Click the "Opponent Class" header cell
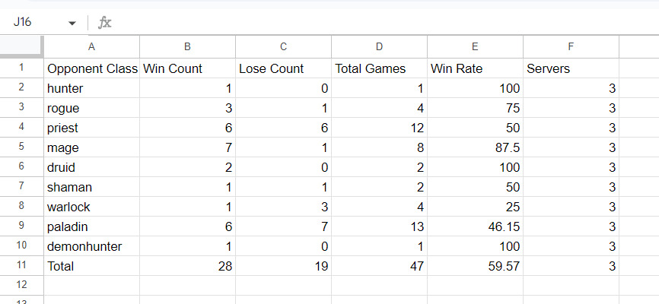This screenshot has width=659, height=304. (x=91, y=68)
